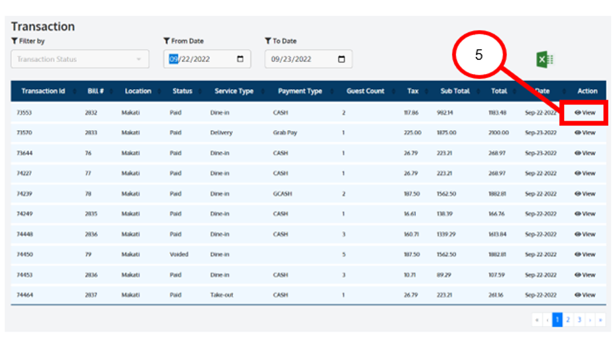
Task: Click the From Date input field
Action: tap(207, 59)
